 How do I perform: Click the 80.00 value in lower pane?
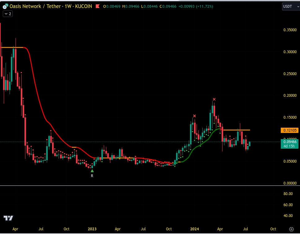288,194
